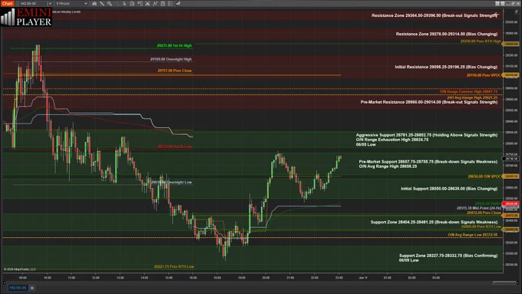Click the Emini Player logo
Viewport: 522px width, 294px height.
tap(26, 17)
